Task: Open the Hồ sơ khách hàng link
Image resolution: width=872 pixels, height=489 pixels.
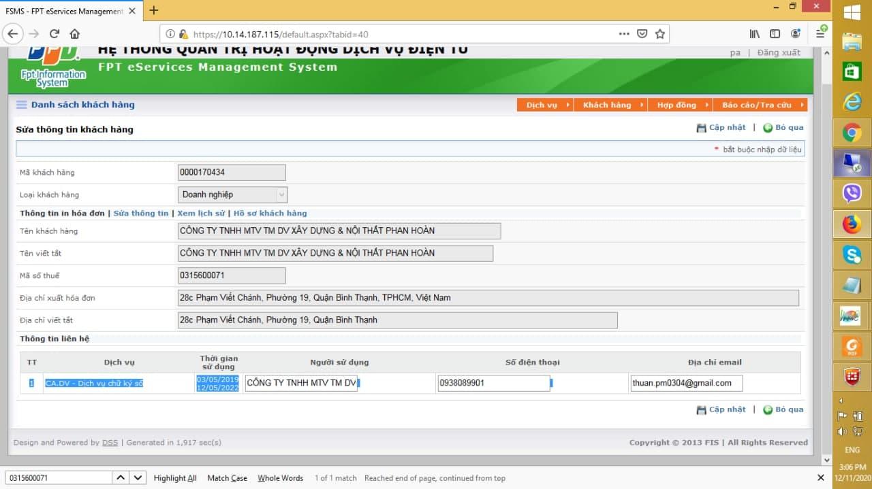Action: (x=270, y=214)
